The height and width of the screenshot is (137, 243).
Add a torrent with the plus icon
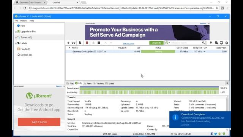pos(68,43)
